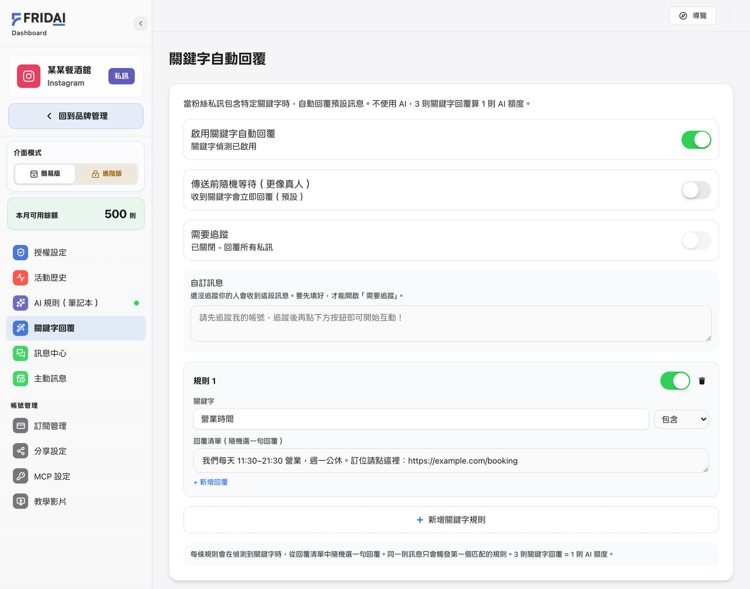Switch to 進階版 interface mode

(107, 174)
